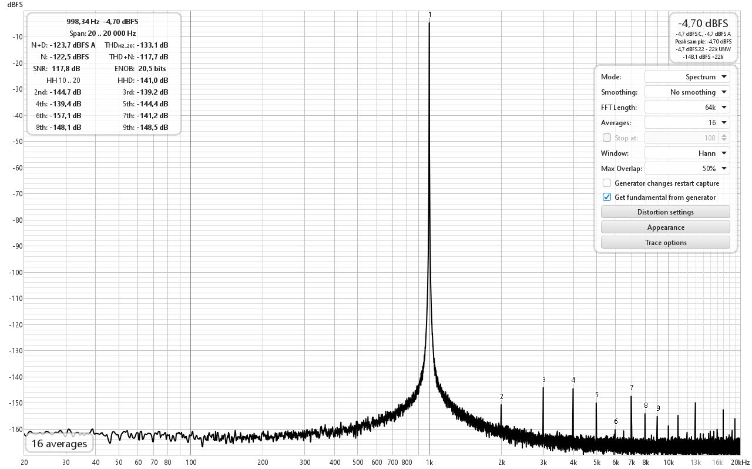
Task: Click harmonic marker 3 on the spectrum
Action: point(544,380)
